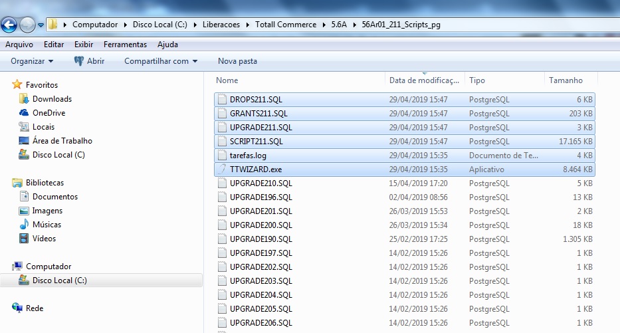Viewport: 620px width, 333px height.
Task: Select UPGRADE190.SQL file icon
Action: [222, 239]
